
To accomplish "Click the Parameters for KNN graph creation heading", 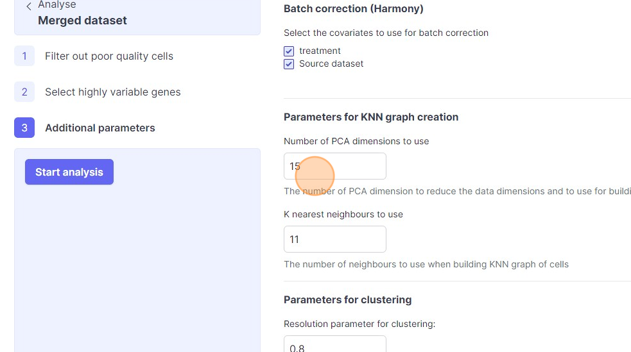I will point(371,117).
